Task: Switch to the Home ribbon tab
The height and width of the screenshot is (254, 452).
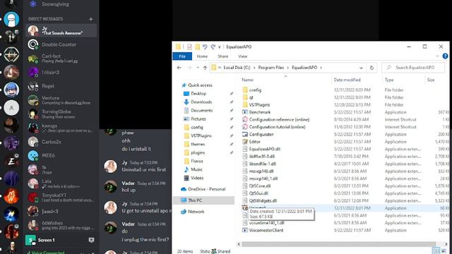Action: [x=202, y=56]
